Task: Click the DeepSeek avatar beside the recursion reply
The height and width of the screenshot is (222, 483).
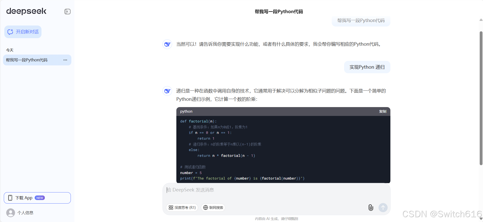Action: point(167,91)
